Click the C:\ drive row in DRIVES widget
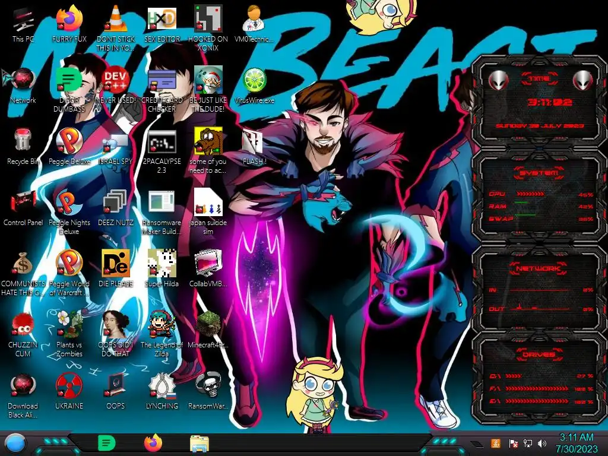Image resolution: width=608 pixels, height=456 pixels. 541,376
